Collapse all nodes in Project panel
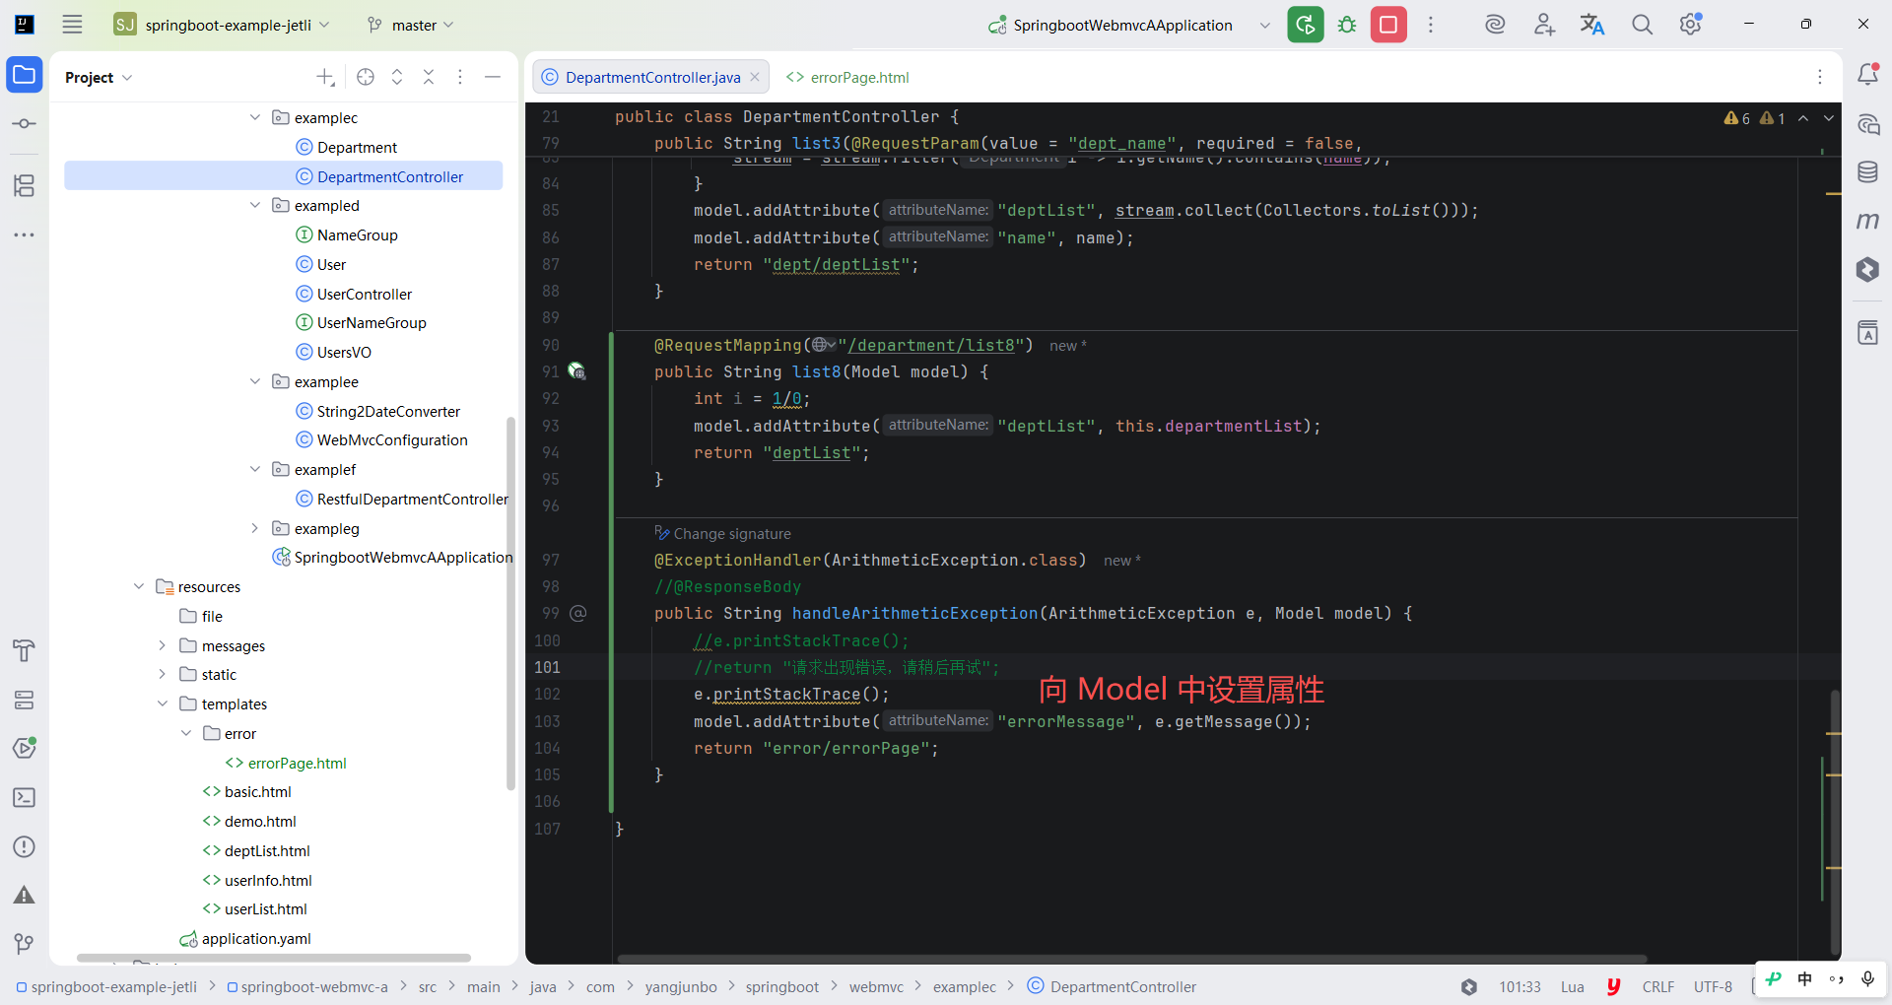 tap(429, 77)
